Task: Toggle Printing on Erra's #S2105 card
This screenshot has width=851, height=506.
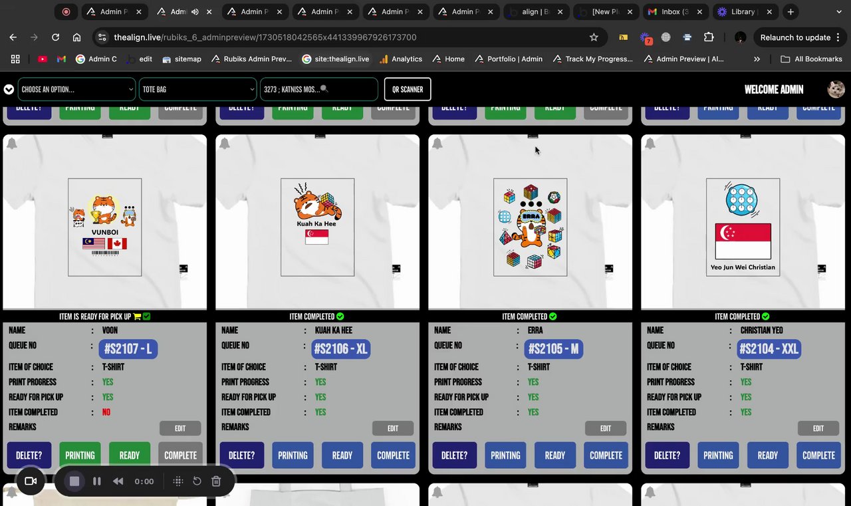Action: point(505,455)
